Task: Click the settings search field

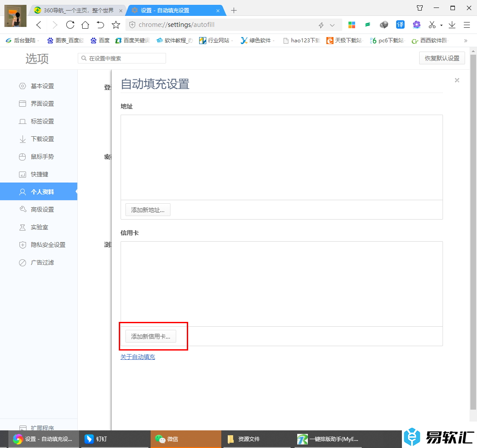Action: click(x=122, y=58)
